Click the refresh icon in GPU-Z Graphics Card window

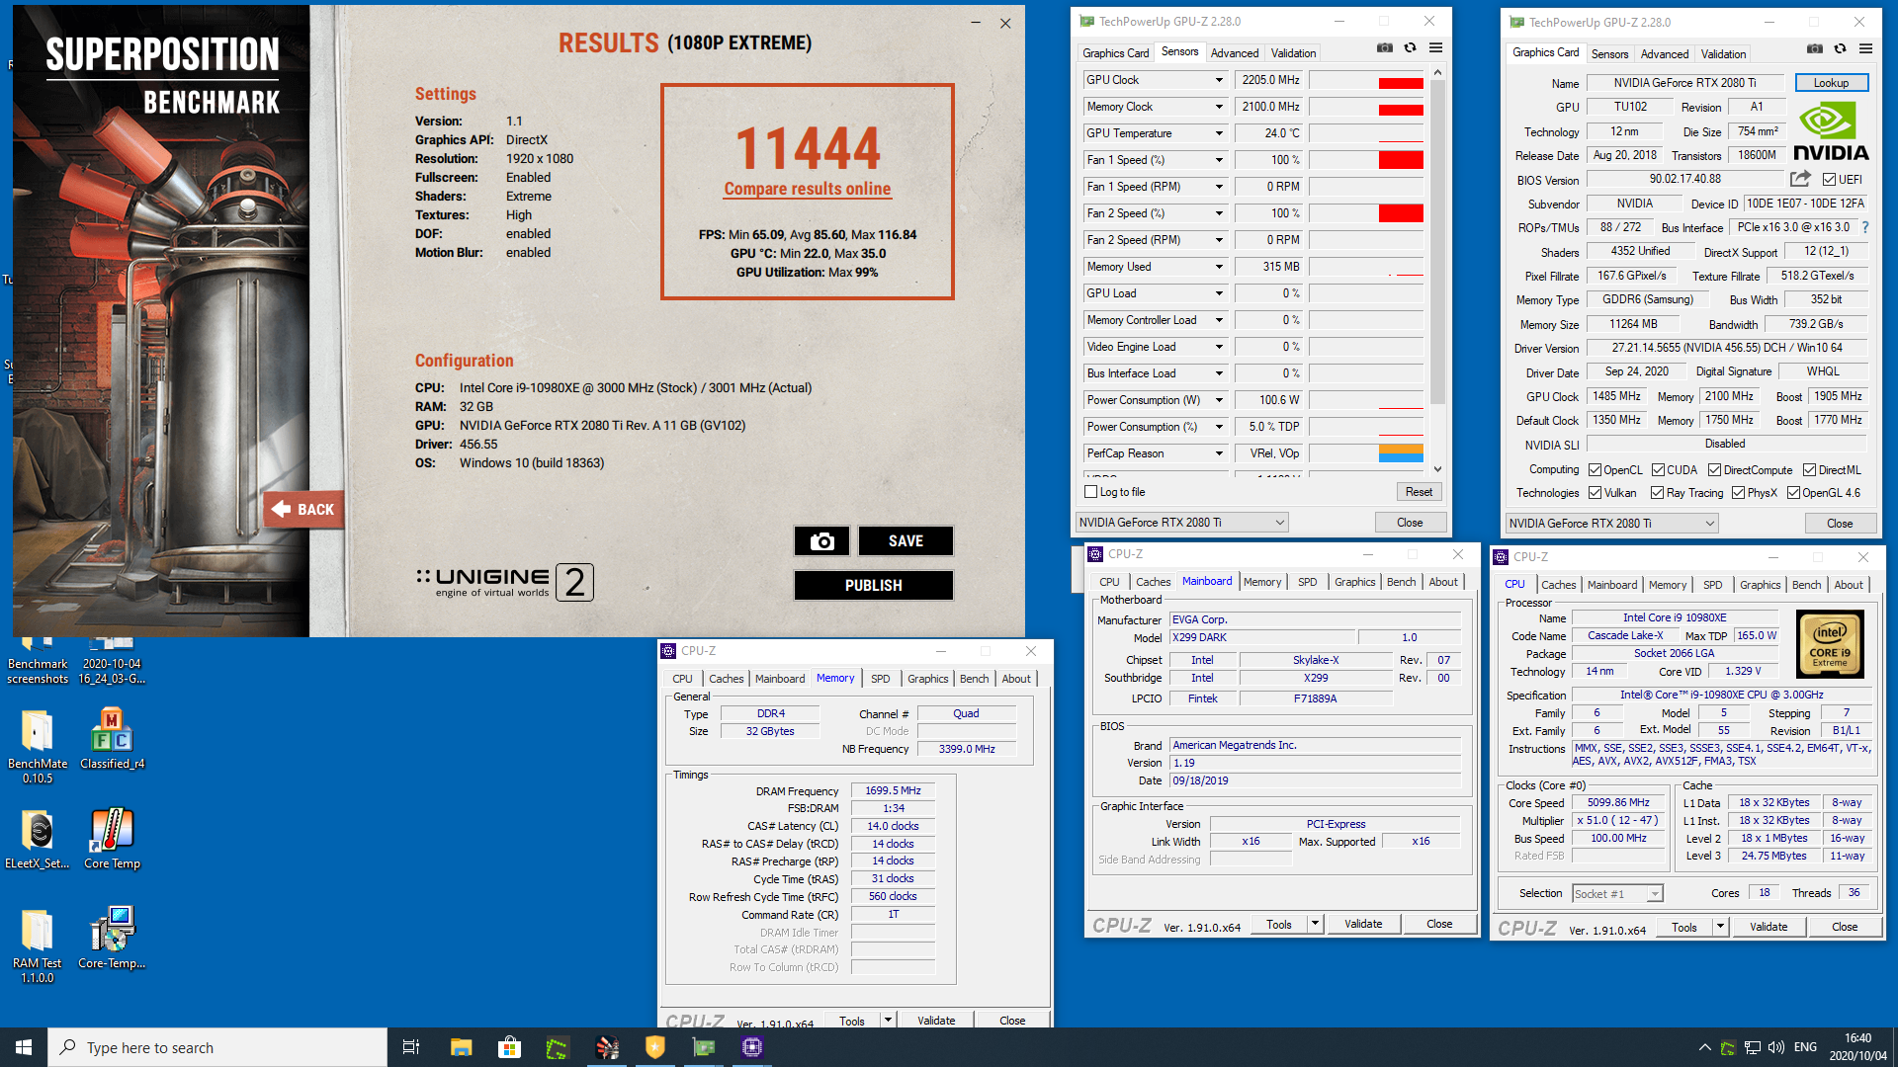[x=1841, y=48]
